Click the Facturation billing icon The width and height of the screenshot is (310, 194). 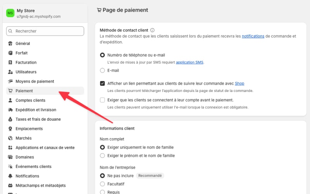coord(10,62)
